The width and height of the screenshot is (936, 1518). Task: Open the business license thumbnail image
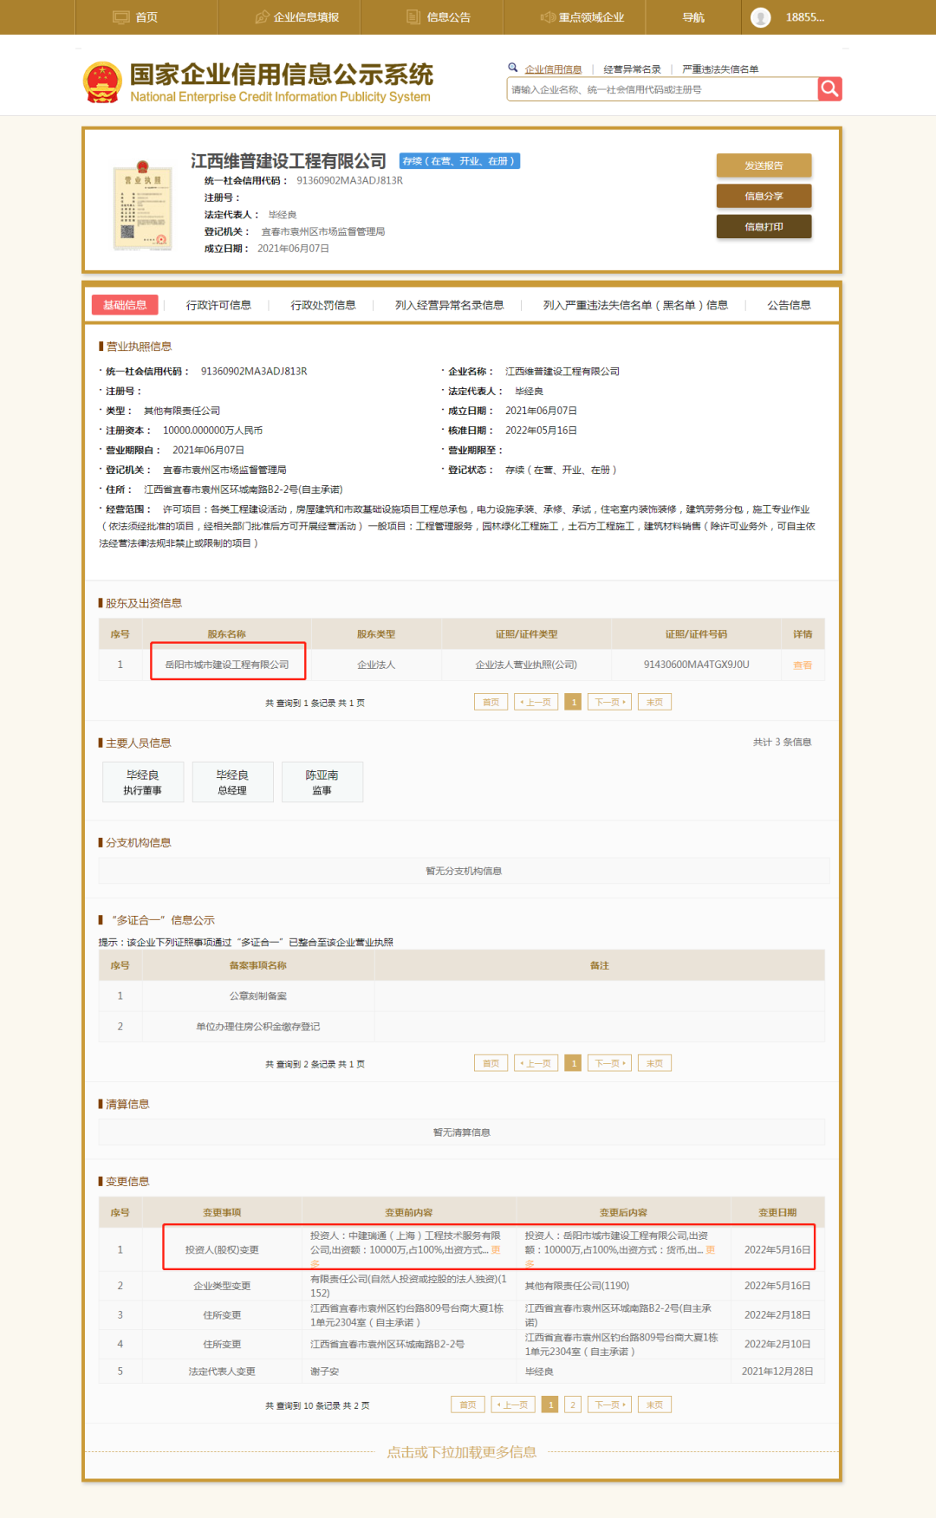[142, 204]
